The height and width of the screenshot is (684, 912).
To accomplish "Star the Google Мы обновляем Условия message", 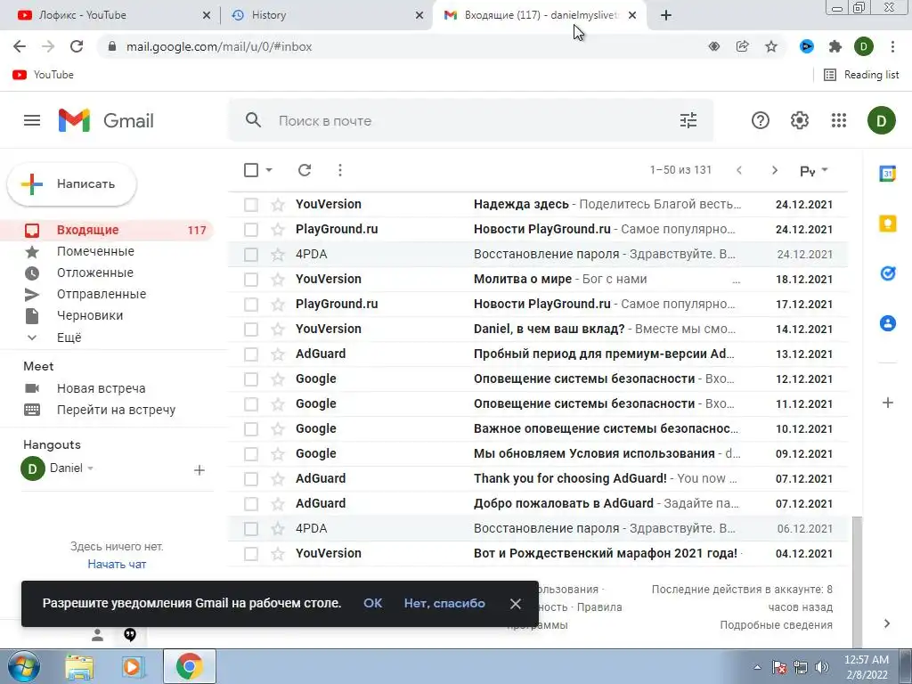I will click(x=278, y=453).
